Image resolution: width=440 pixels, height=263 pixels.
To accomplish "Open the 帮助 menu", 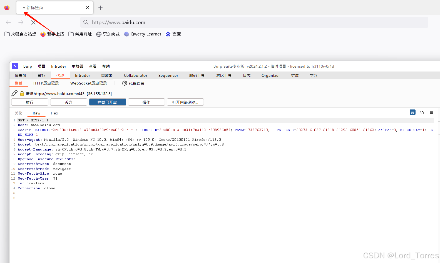I will 106,66.
